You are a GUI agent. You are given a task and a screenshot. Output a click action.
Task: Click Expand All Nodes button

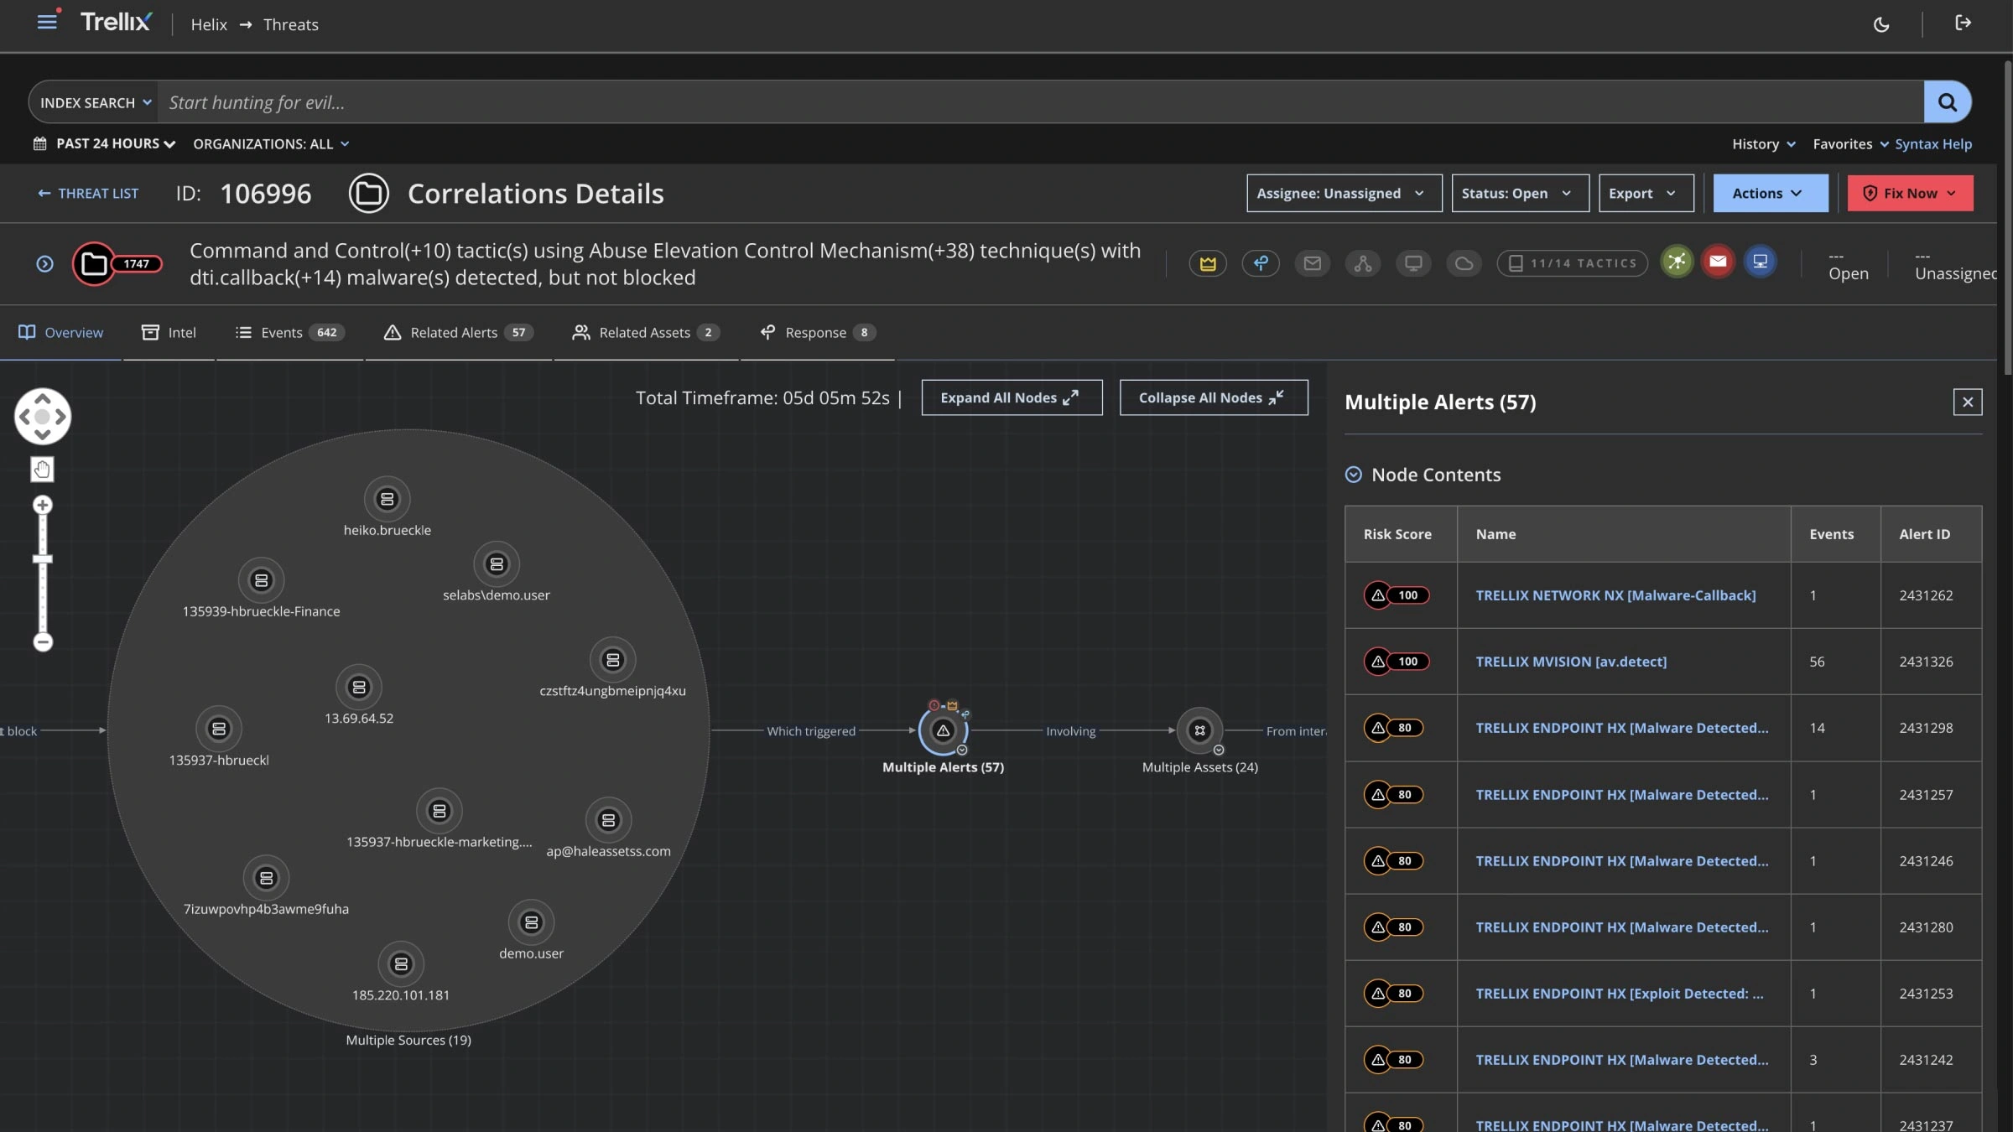coord(1012,397)
